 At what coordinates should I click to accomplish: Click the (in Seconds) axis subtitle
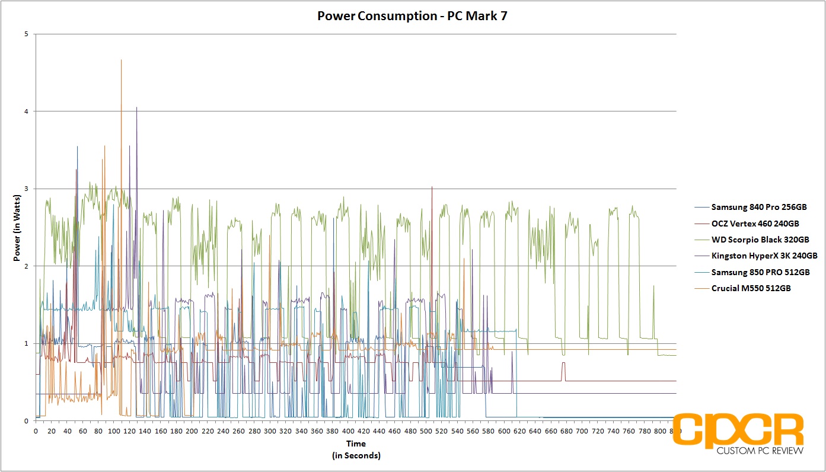tap(356, 455)
